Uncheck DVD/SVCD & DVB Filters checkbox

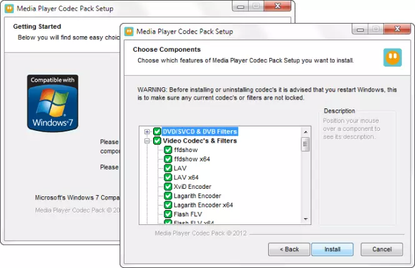157,132
